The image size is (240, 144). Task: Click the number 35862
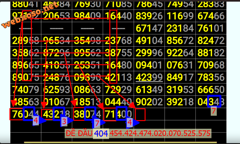tap(26, 53)
